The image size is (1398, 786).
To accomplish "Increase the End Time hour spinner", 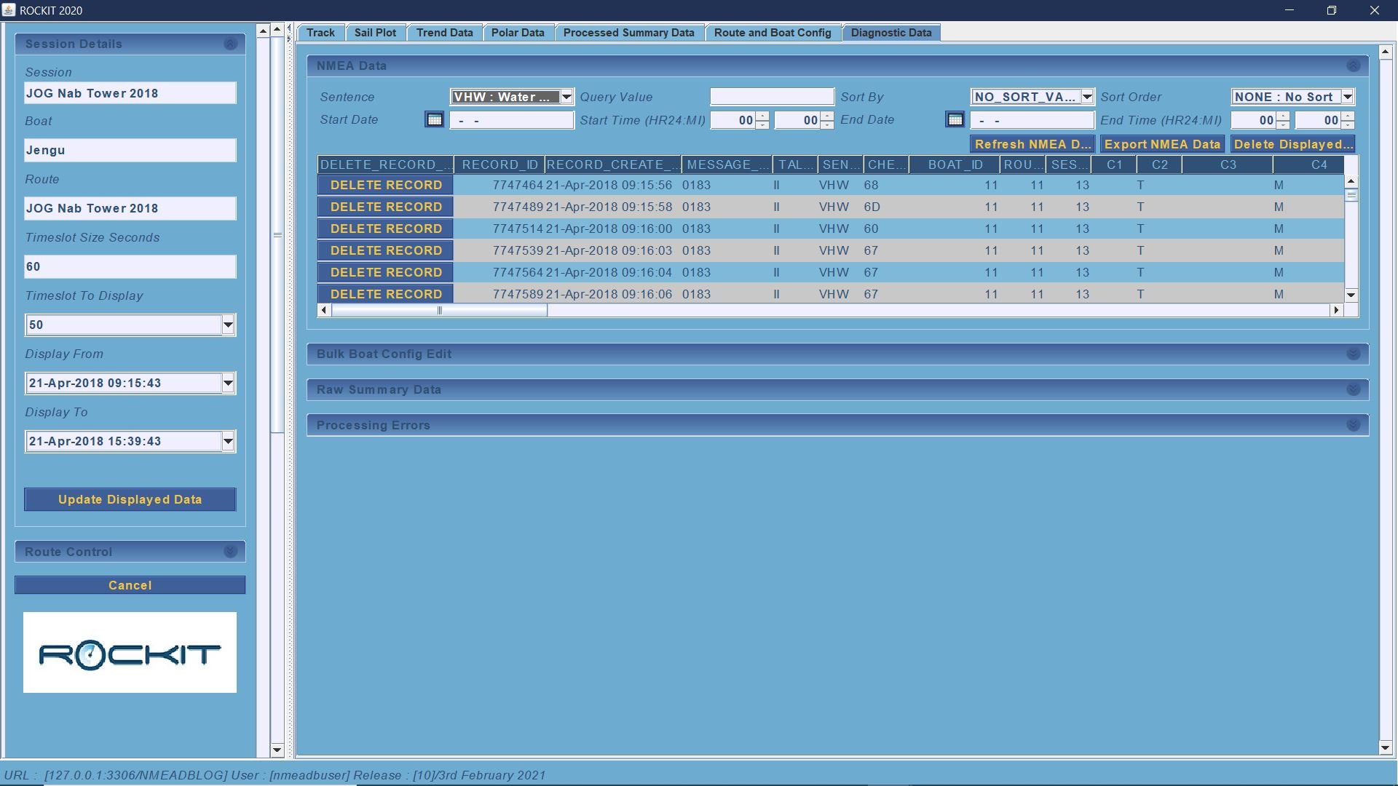I will pos(1283,116).
